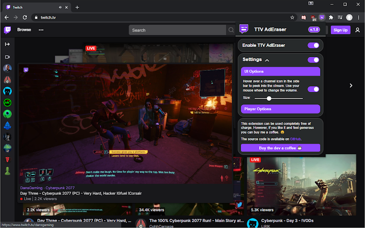
Task: Open the three-dot more menu
Action: point(41,30)
